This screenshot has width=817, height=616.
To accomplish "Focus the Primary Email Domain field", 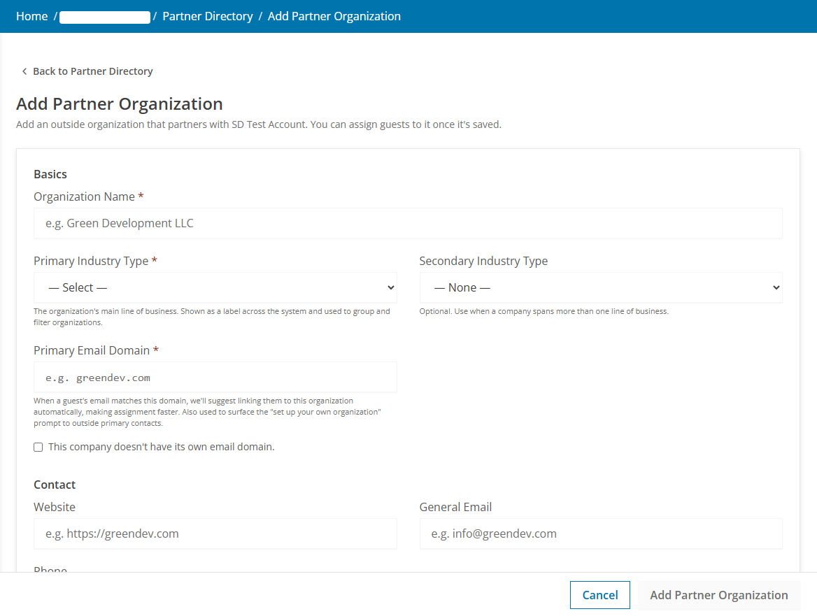I will (215, 377).
